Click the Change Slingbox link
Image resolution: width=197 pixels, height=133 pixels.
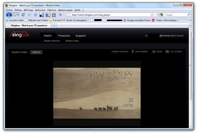[120, 51]
